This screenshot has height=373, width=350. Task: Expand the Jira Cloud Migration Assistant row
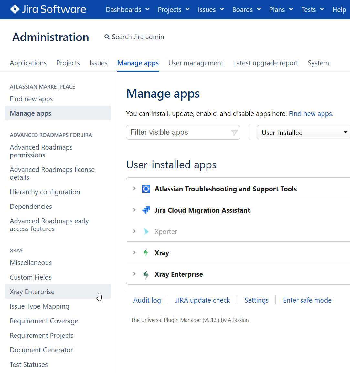click(134, 210)
